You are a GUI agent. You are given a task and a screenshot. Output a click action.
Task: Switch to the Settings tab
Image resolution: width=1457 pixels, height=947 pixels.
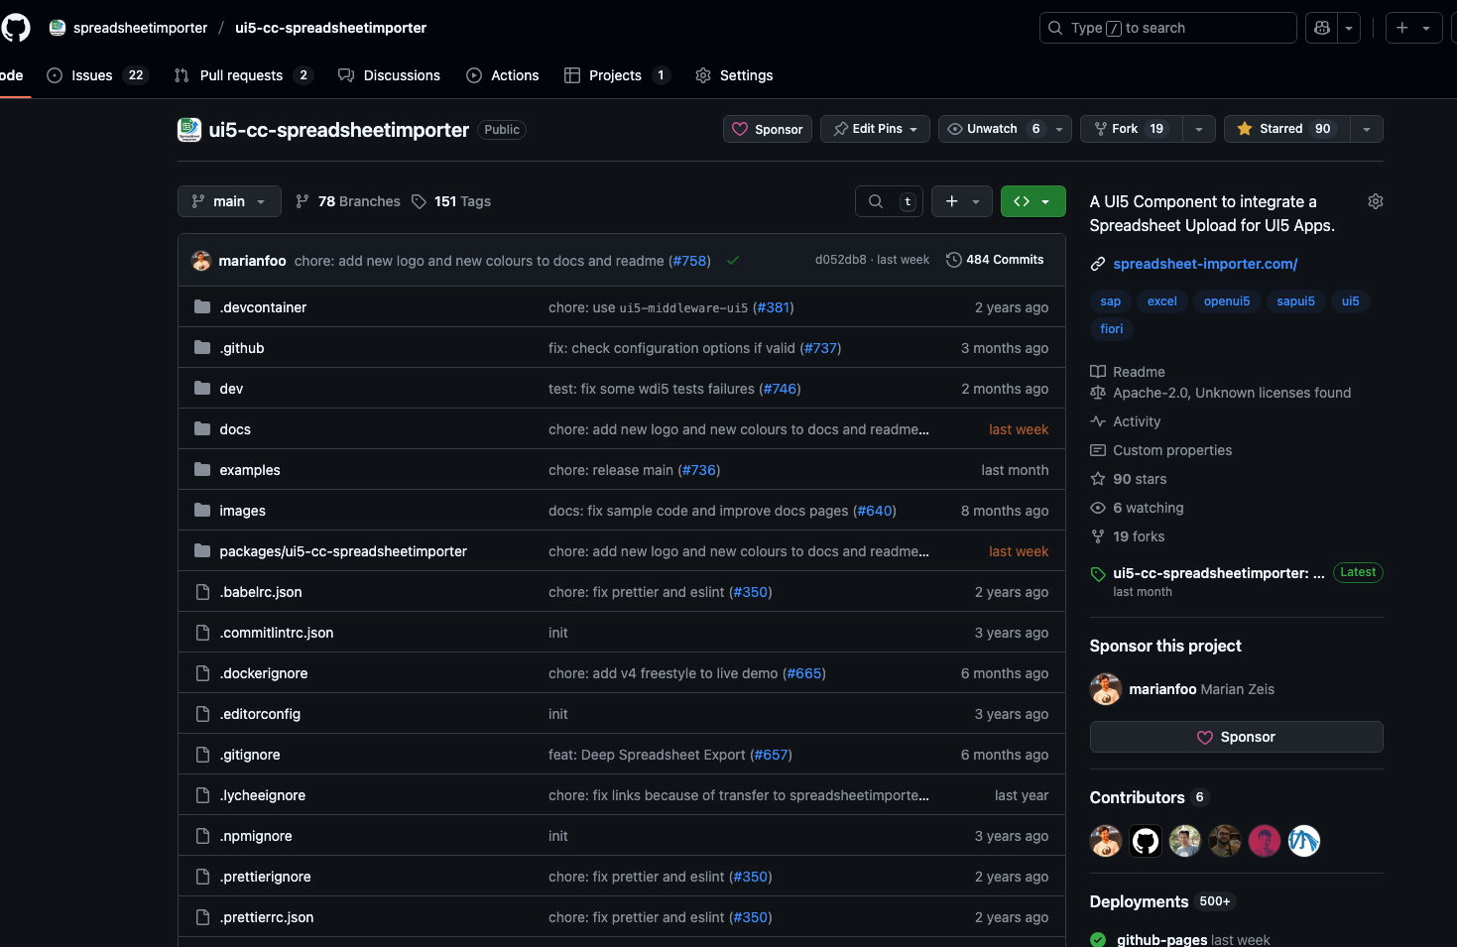click(x=734, y=75)
